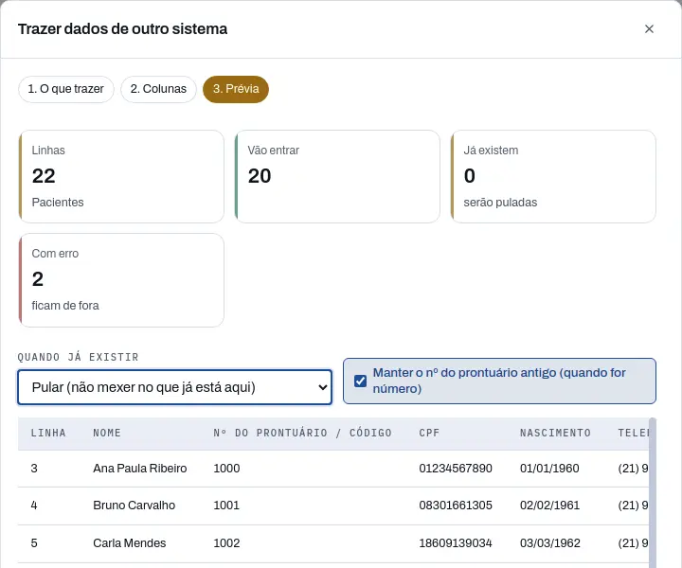Click the NOME column header
This screenshot has width=682, height=568.
coord(107,433)
